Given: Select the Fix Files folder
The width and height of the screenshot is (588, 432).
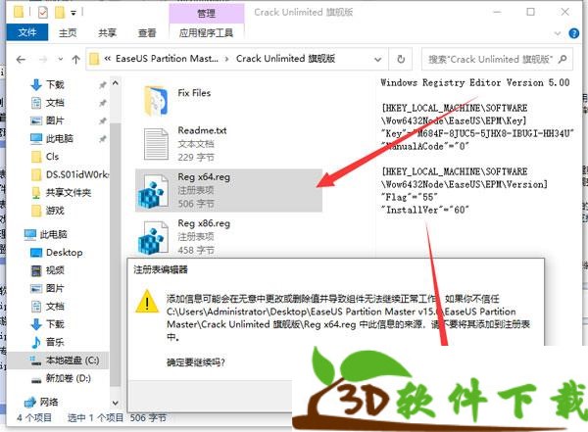Looking at the screenshot, I should pos(156,101).
